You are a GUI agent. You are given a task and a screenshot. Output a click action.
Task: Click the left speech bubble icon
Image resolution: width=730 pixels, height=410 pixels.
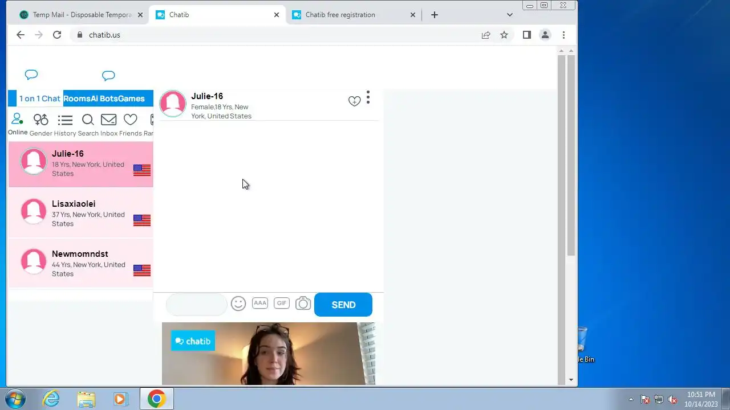31,75
